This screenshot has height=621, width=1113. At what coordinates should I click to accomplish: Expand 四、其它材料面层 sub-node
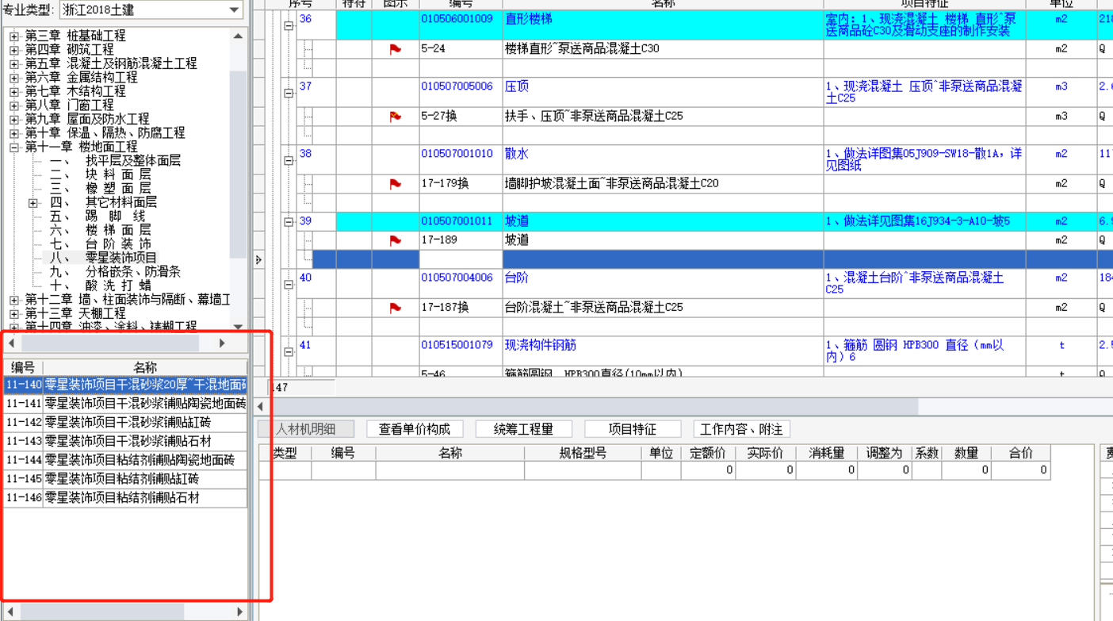(x=33, y=203)
